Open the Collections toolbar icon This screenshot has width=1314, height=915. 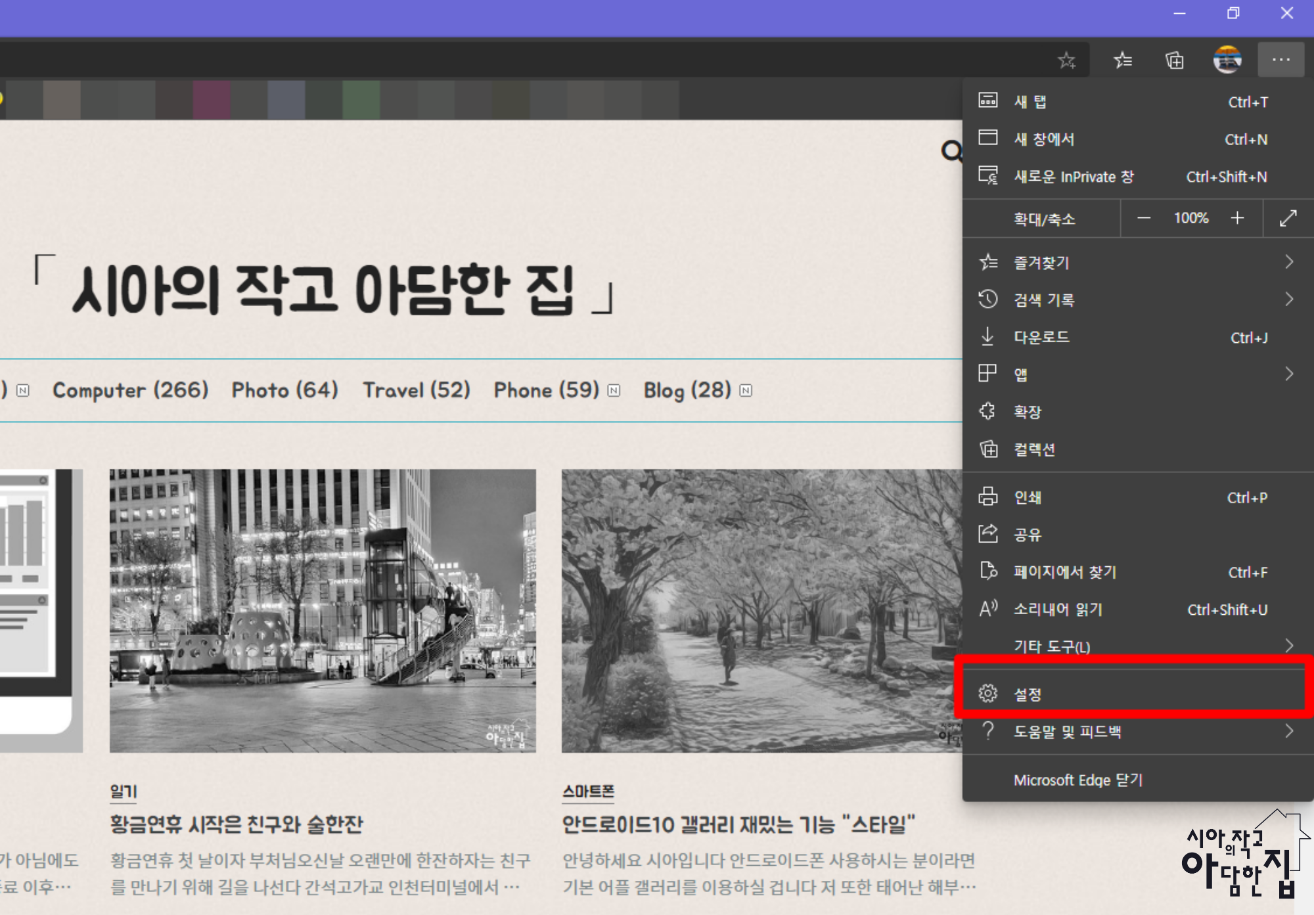(1175, 60)
